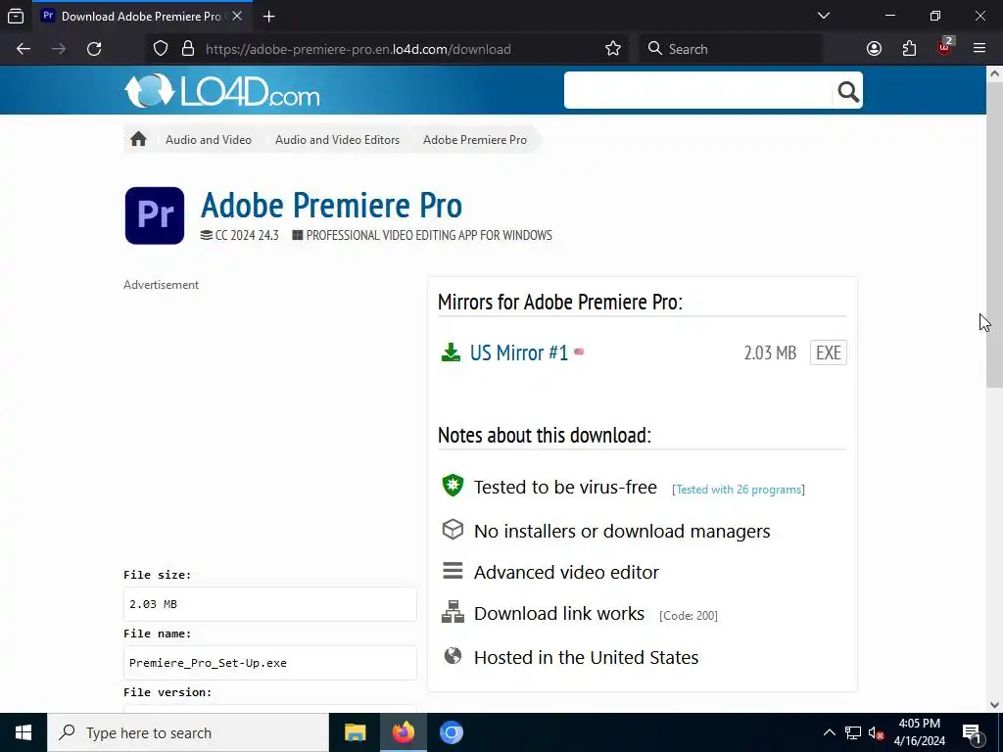
Task: Expand the list all tabs chevron
Action: click(824, 16)
